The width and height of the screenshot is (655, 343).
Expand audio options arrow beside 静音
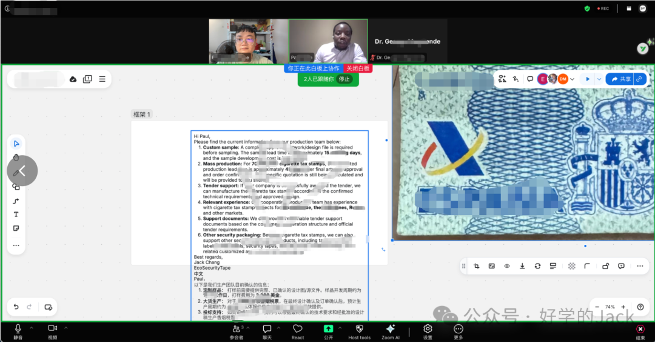pos(32,328)
